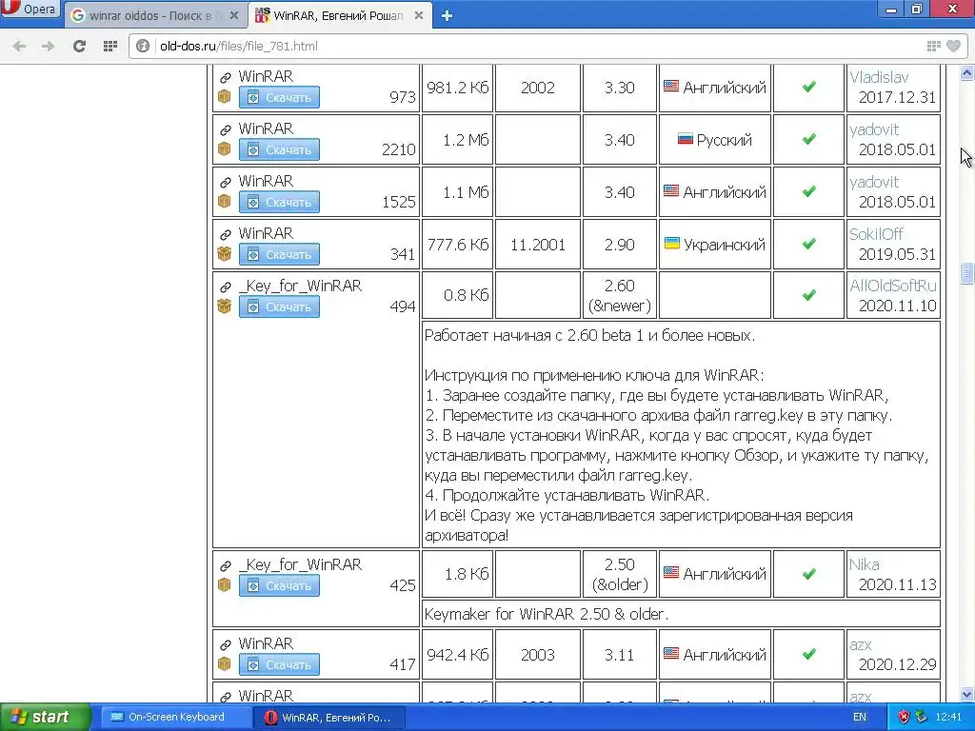Click tray icon left of the clock
This screenshot has height=731, width=975.
click(x=921, y=718)
